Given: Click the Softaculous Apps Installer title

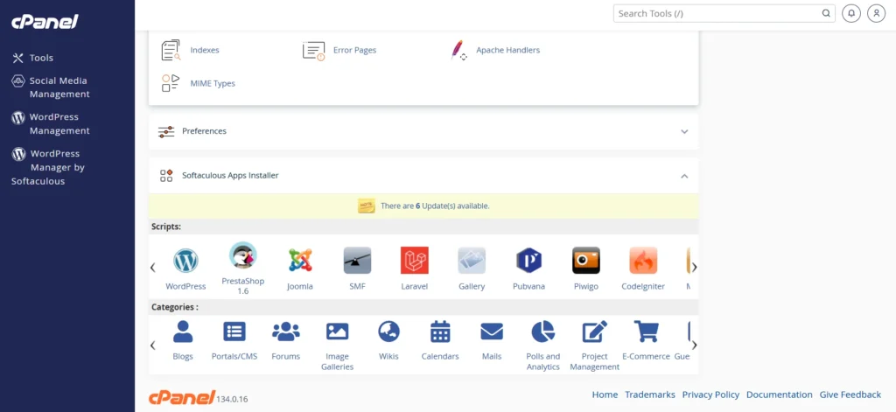Looking at the screenshot, I should [230, 176].
